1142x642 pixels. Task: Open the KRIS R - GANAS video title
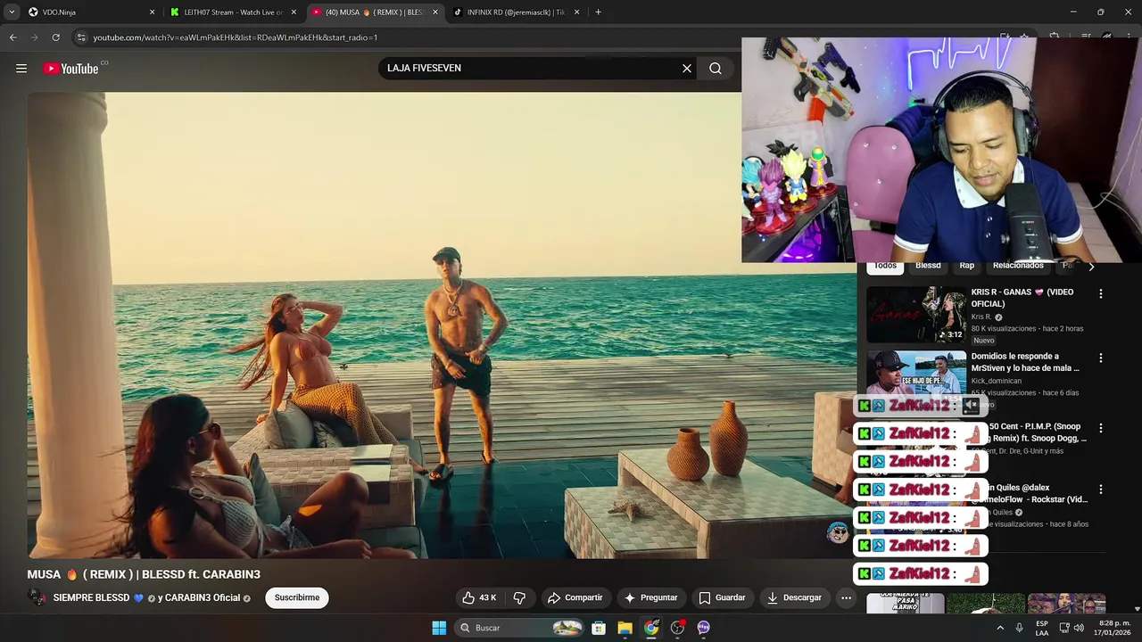(1022, 298)
